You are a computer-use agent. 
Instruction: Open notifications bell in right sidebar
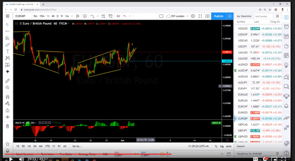pyautogui.click(x=286, y=106)
